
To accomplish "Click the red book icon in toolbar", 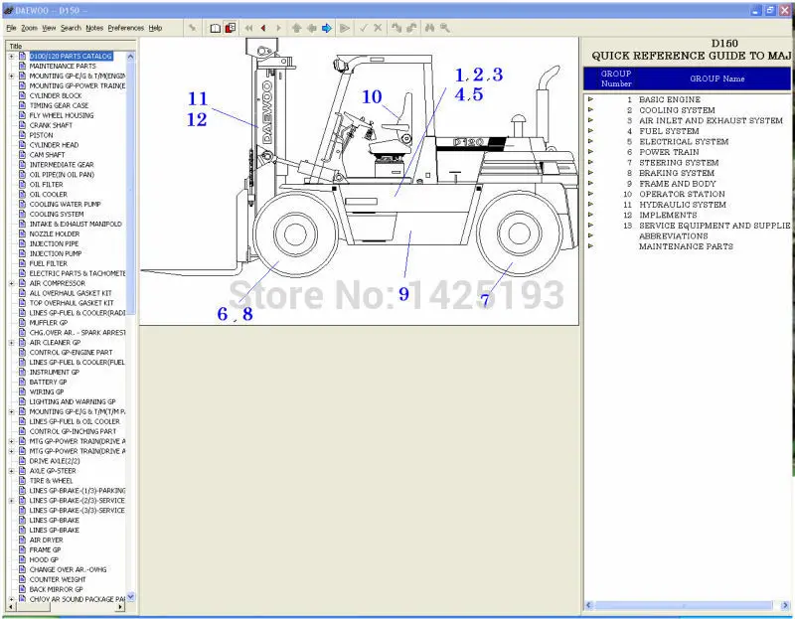I will 230,28.
